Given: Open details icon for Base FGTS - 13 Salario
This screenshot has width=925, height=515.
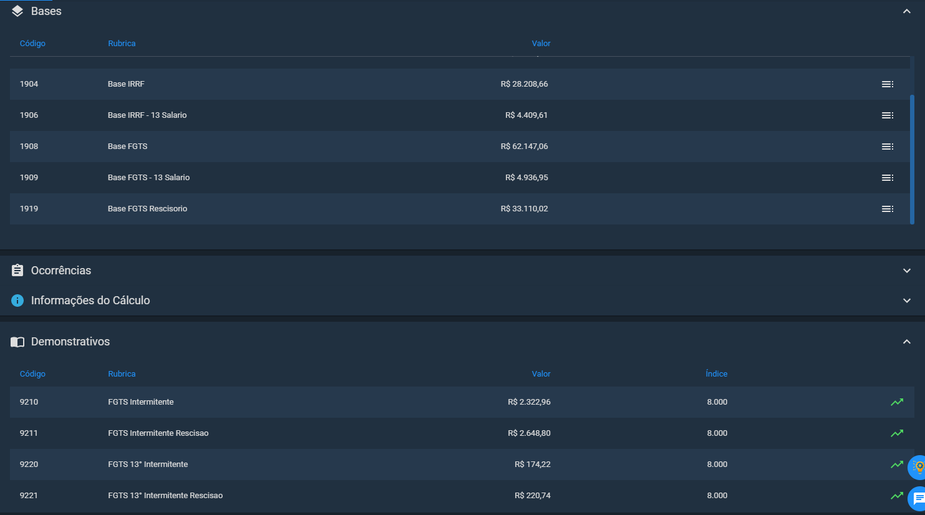Looking at the screenshot, I should click(x=888, y=178).
